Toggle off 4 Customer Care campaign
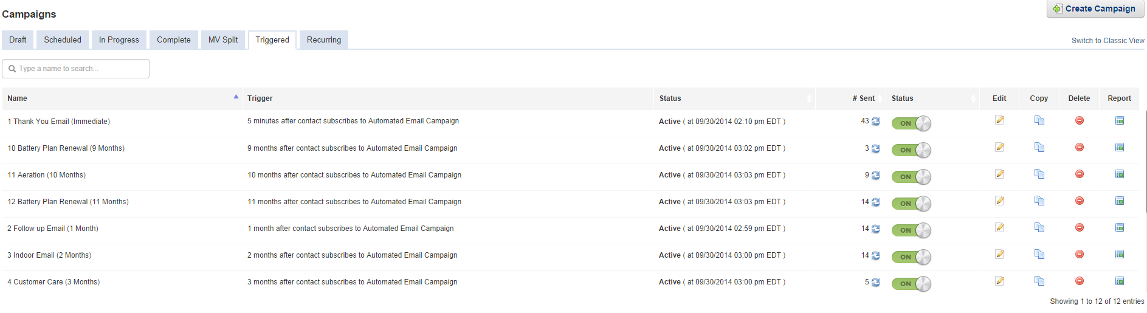The height and width of the screenshot is (313, 1147). point(911,284)
